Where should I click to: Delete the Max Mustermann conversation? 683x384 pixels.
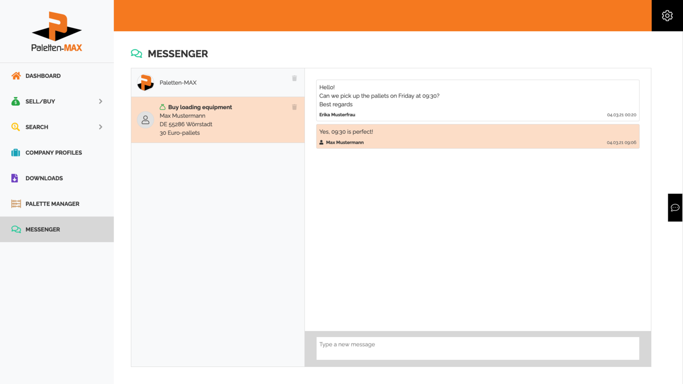pos(294,107)
